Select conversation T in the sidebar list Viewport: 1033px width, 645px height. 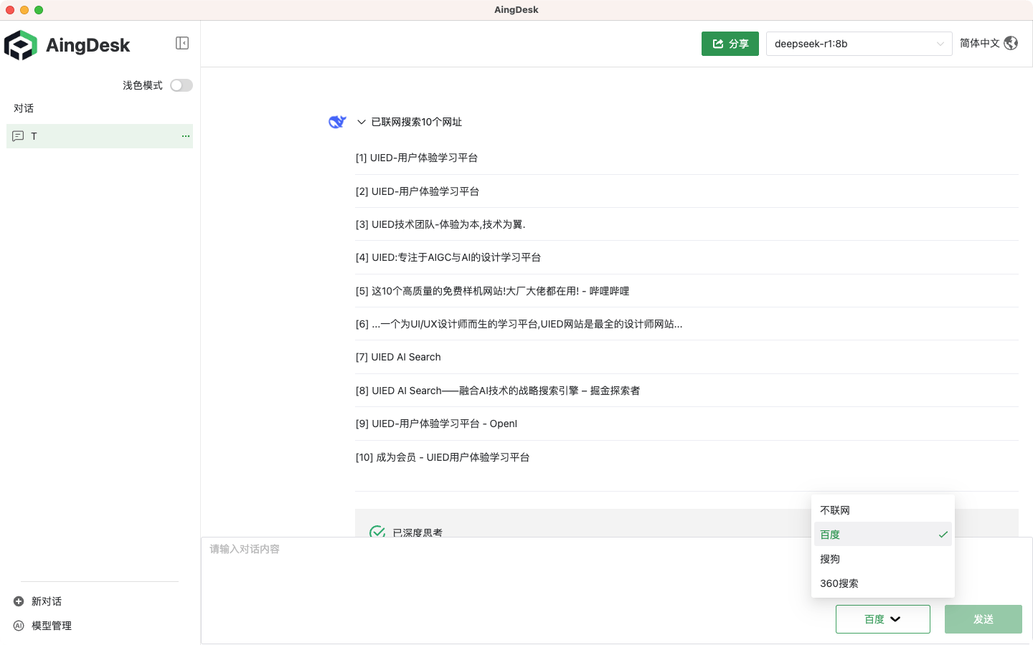pos(100,136)
